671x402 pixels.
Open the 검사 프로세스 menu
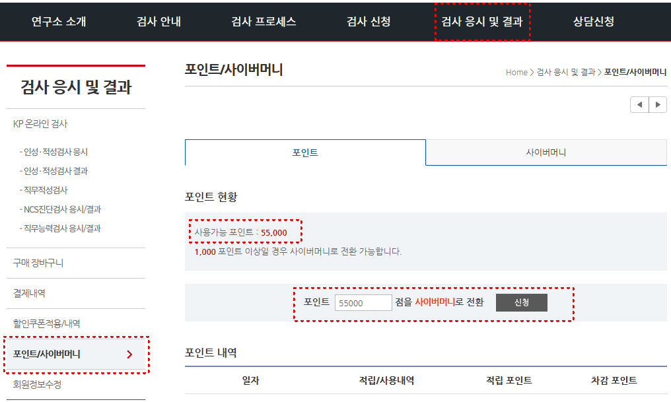(x=264, y=22)
